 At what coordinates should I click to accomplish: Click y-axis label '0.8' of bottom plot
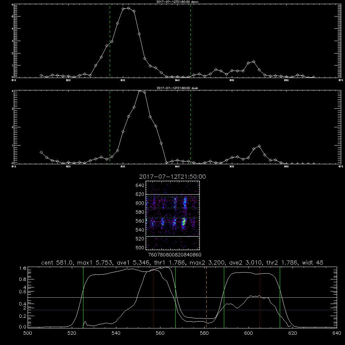(x=23, y=279)
